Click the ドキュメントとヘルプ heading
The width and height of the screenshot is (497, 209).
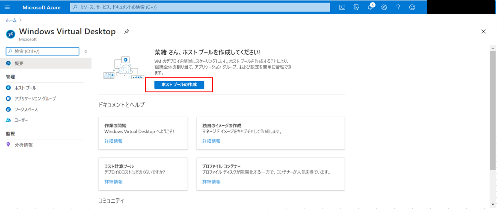[121, 105]
